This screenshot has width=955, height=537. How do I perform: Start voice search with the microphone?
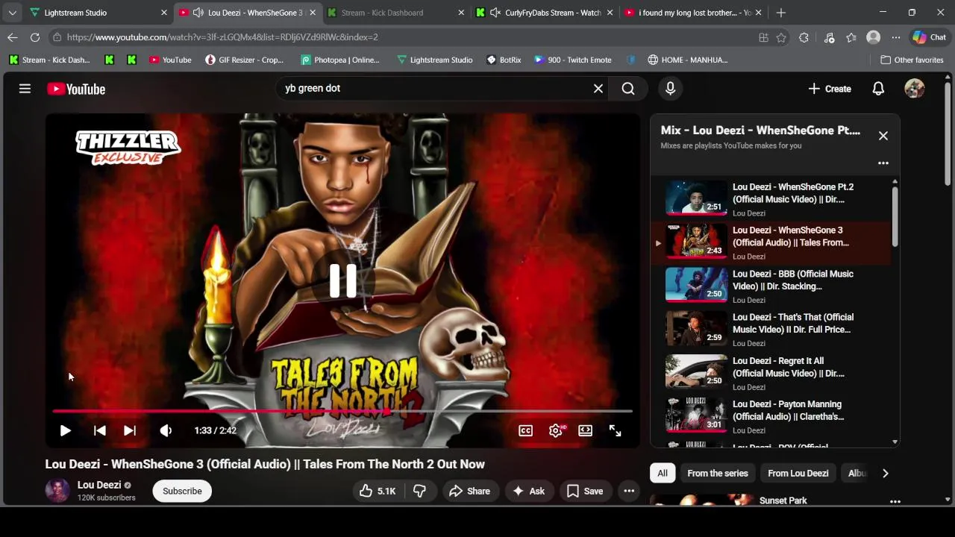point(670,89)
